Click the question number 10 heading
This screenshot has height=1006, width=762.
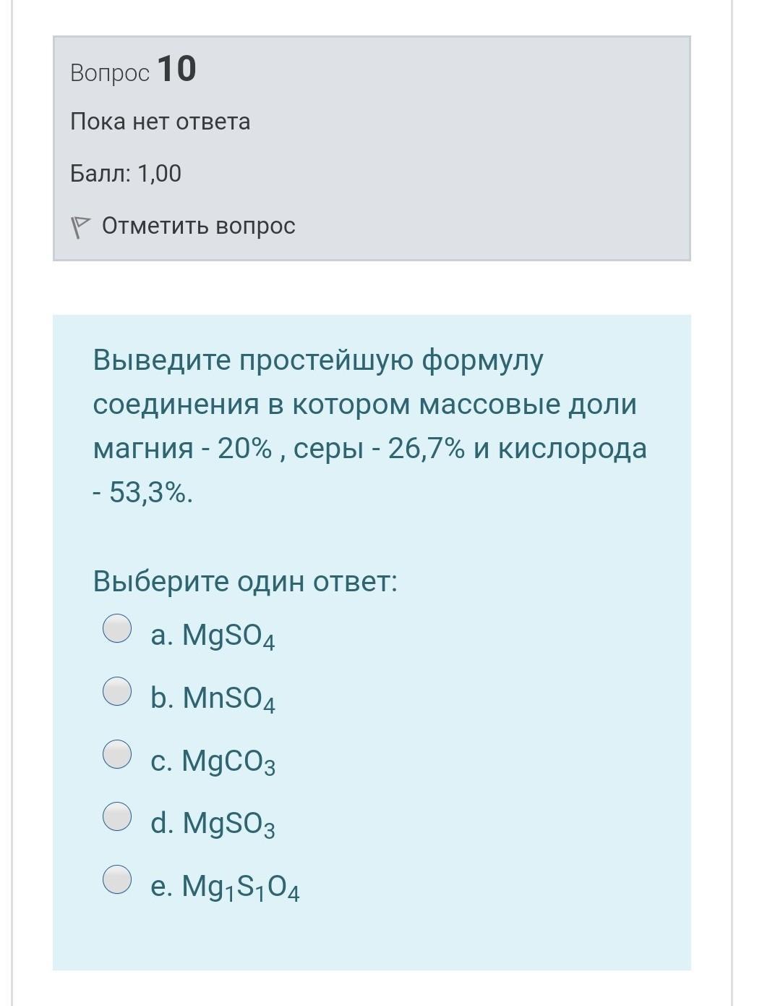tap(176, 70)
